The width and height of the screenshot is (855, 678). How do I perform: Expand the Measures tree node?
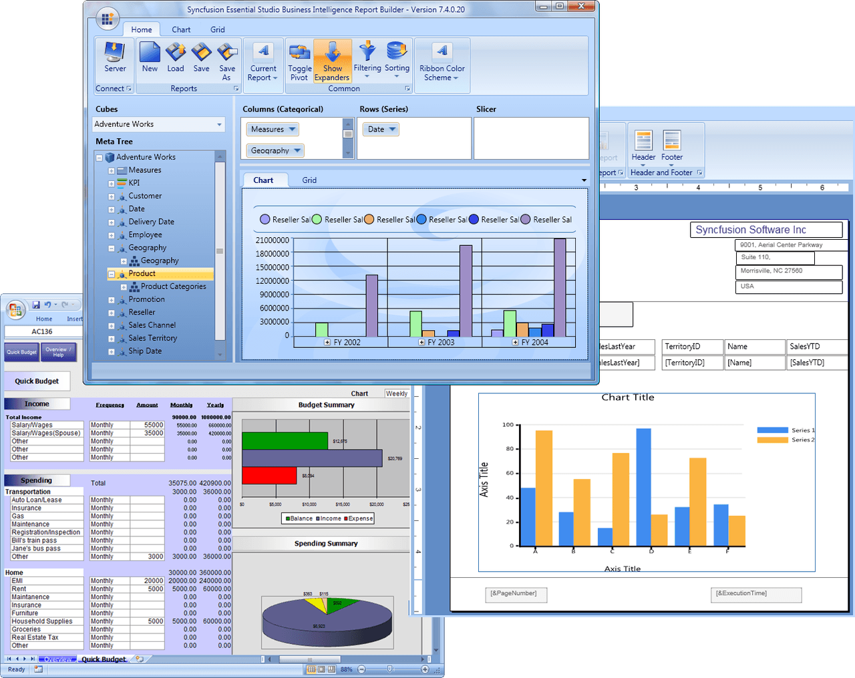click(112, 171)
